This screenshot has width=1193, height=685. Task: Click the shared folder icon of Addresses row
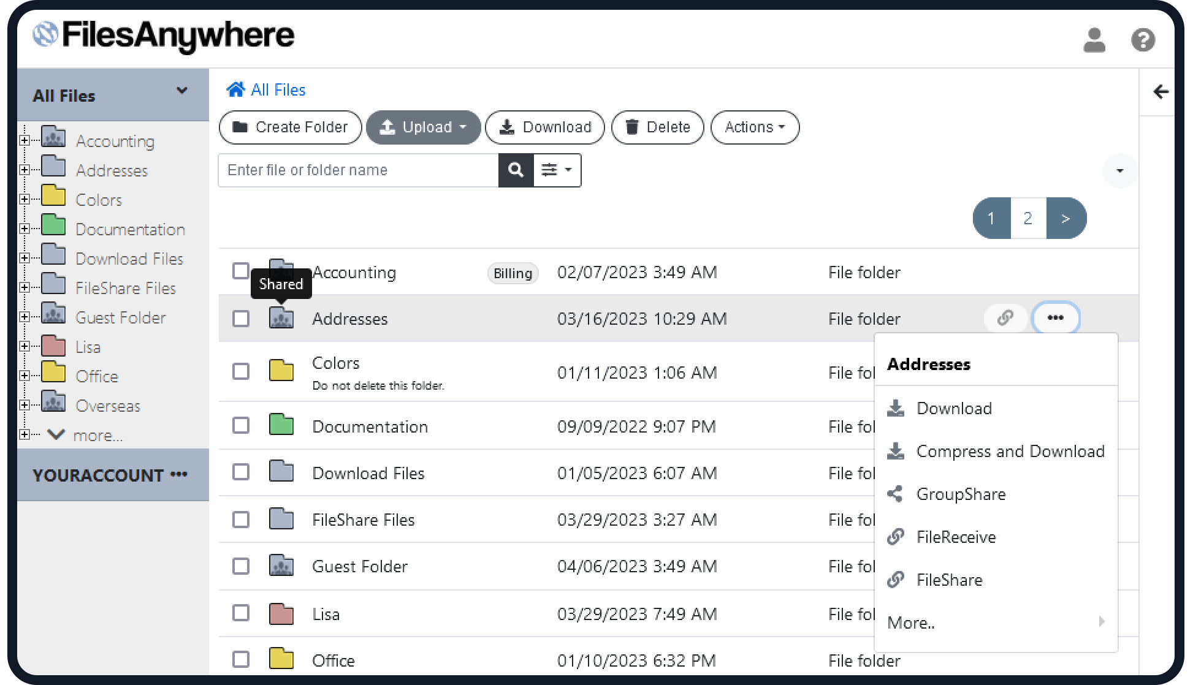281,318
